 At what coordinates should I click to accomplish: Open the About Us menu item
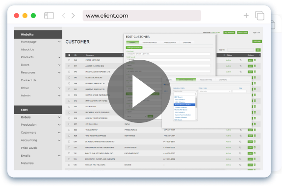(27, 49)
